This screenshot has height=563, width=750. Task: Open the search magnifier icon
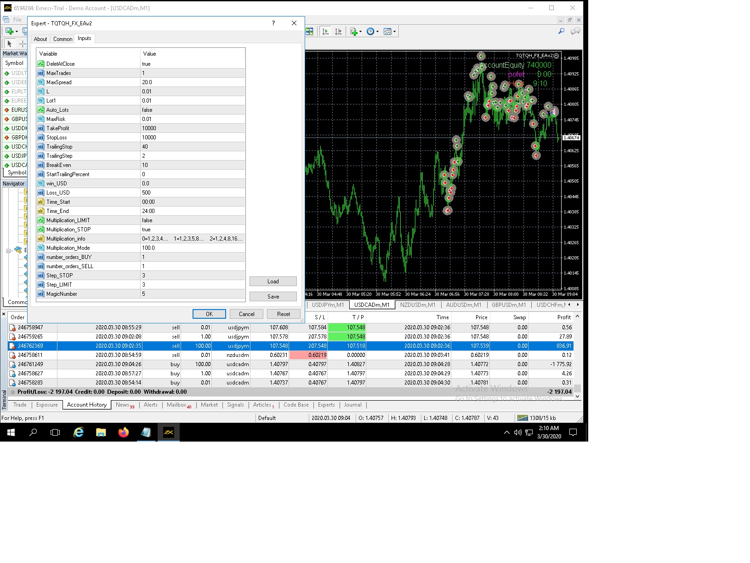[561, 31]
